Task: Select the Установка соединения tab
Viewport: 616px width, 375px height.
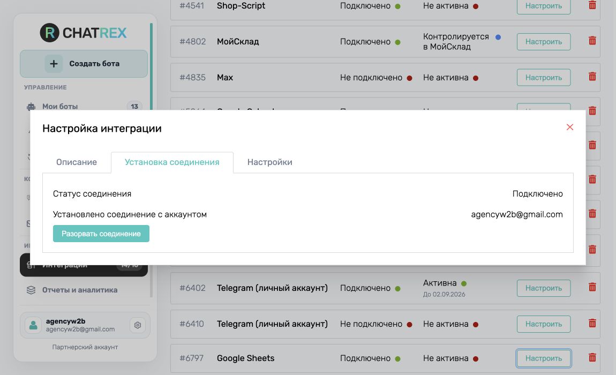Action: [x=172, y=162]
